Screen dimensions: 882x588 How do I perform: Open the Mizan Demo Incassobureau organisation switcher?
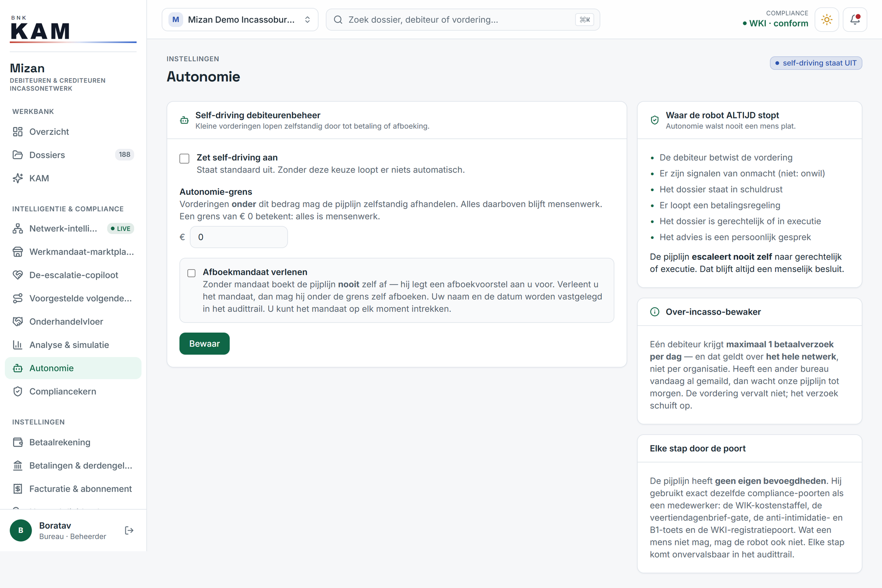coord(240,19)
